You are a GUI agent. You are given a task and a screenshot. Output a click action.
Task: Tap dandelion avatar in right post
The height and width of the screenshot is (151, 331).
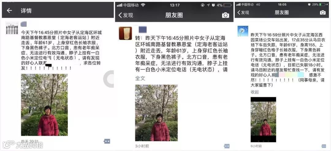[243, 31]
